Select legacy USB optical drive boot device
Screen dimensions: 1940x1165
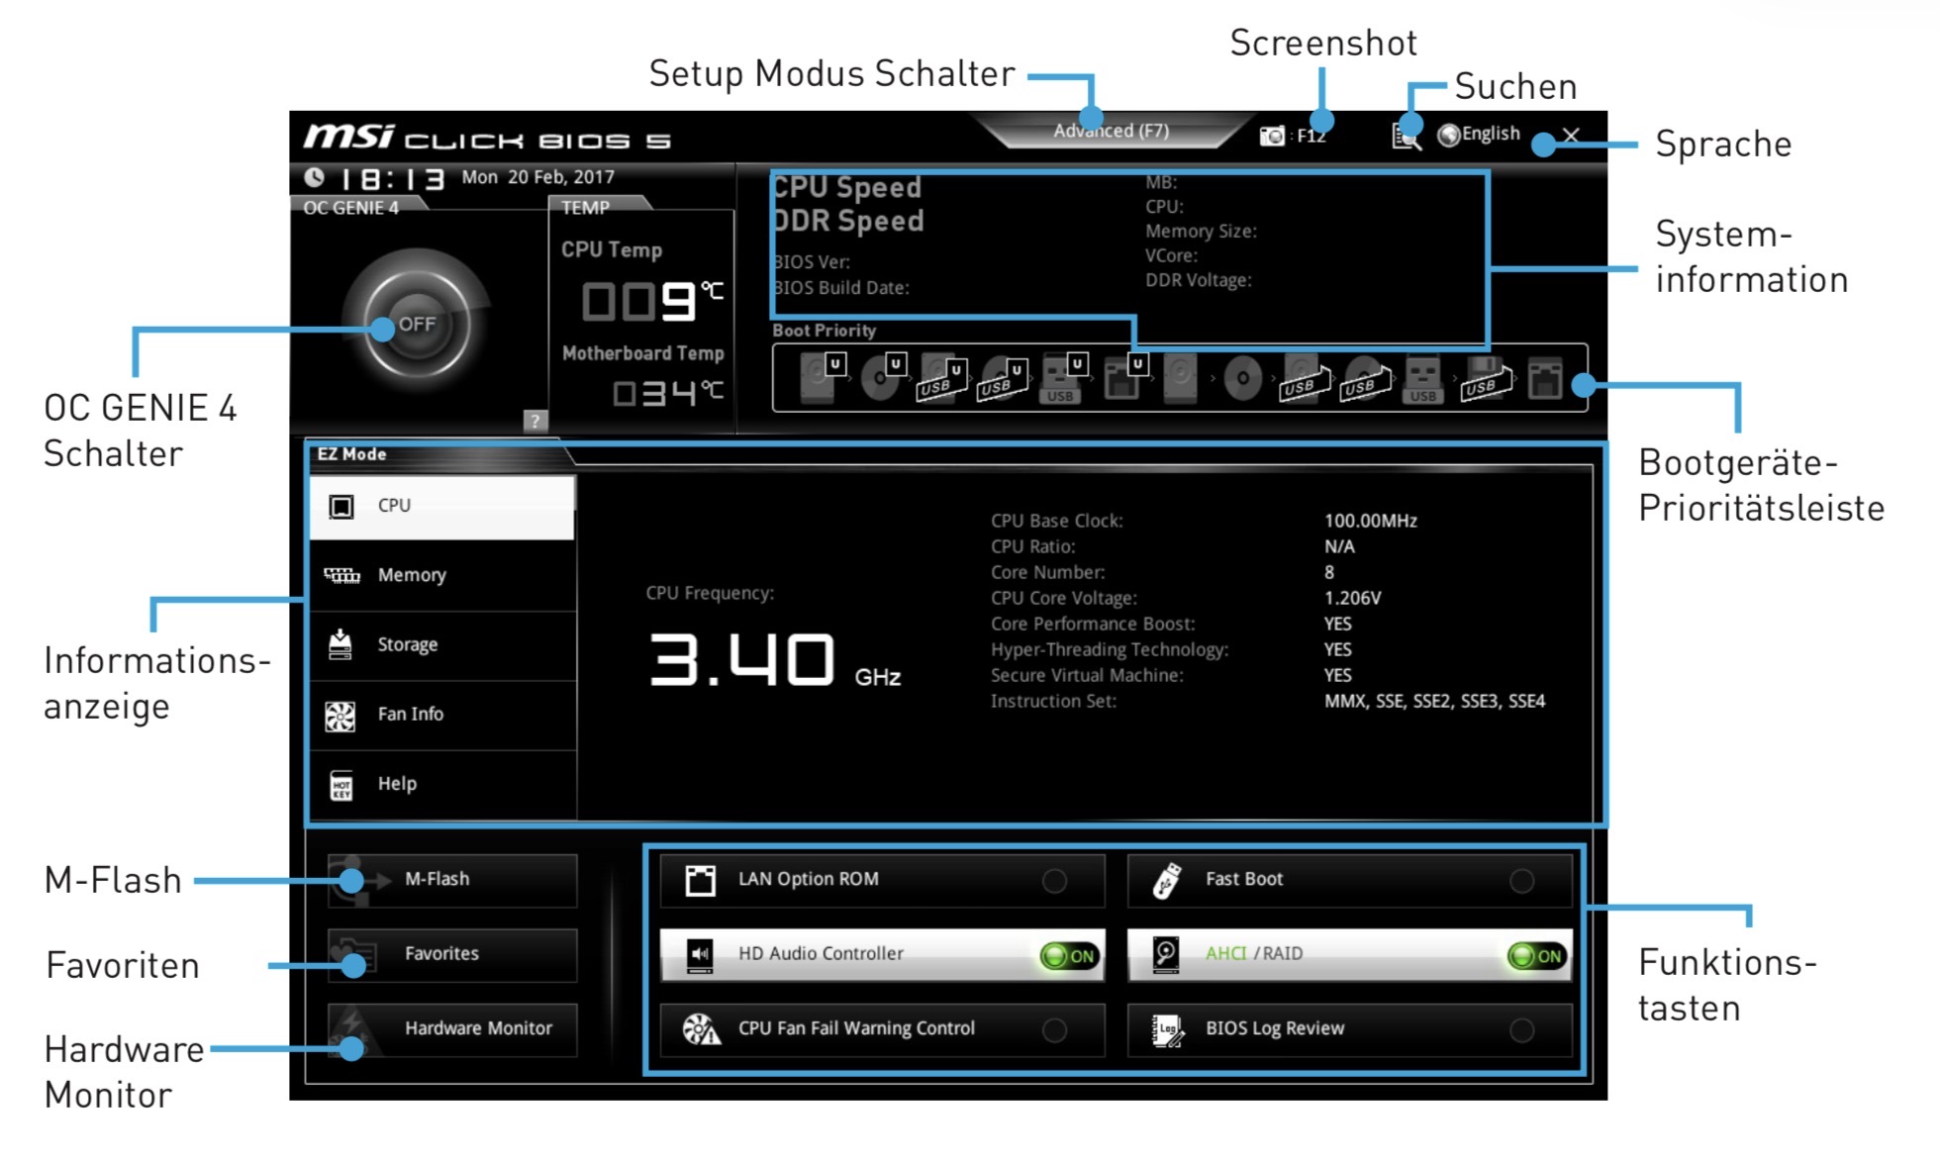point(1363,377)
